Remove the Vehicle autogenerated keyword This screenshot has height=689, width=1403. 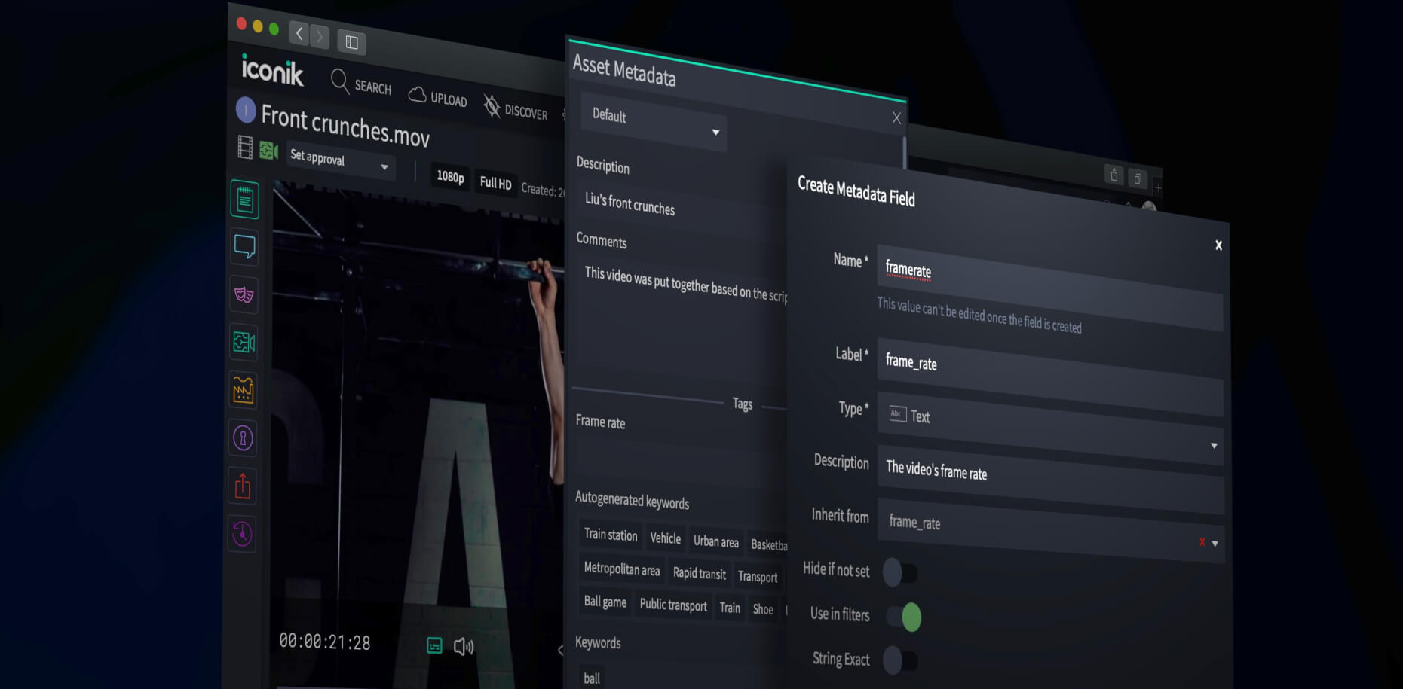tap(665, 539)
